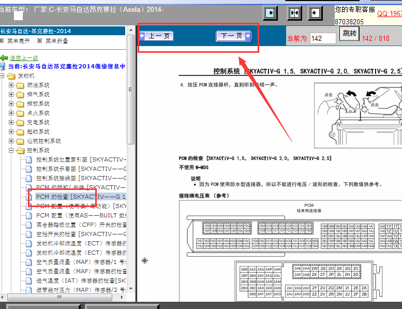Click tree panel vertical scrollbar down arrow
The height and width of the screenshot is (309, 402).
pyautogui.click(x=131, y=289)
